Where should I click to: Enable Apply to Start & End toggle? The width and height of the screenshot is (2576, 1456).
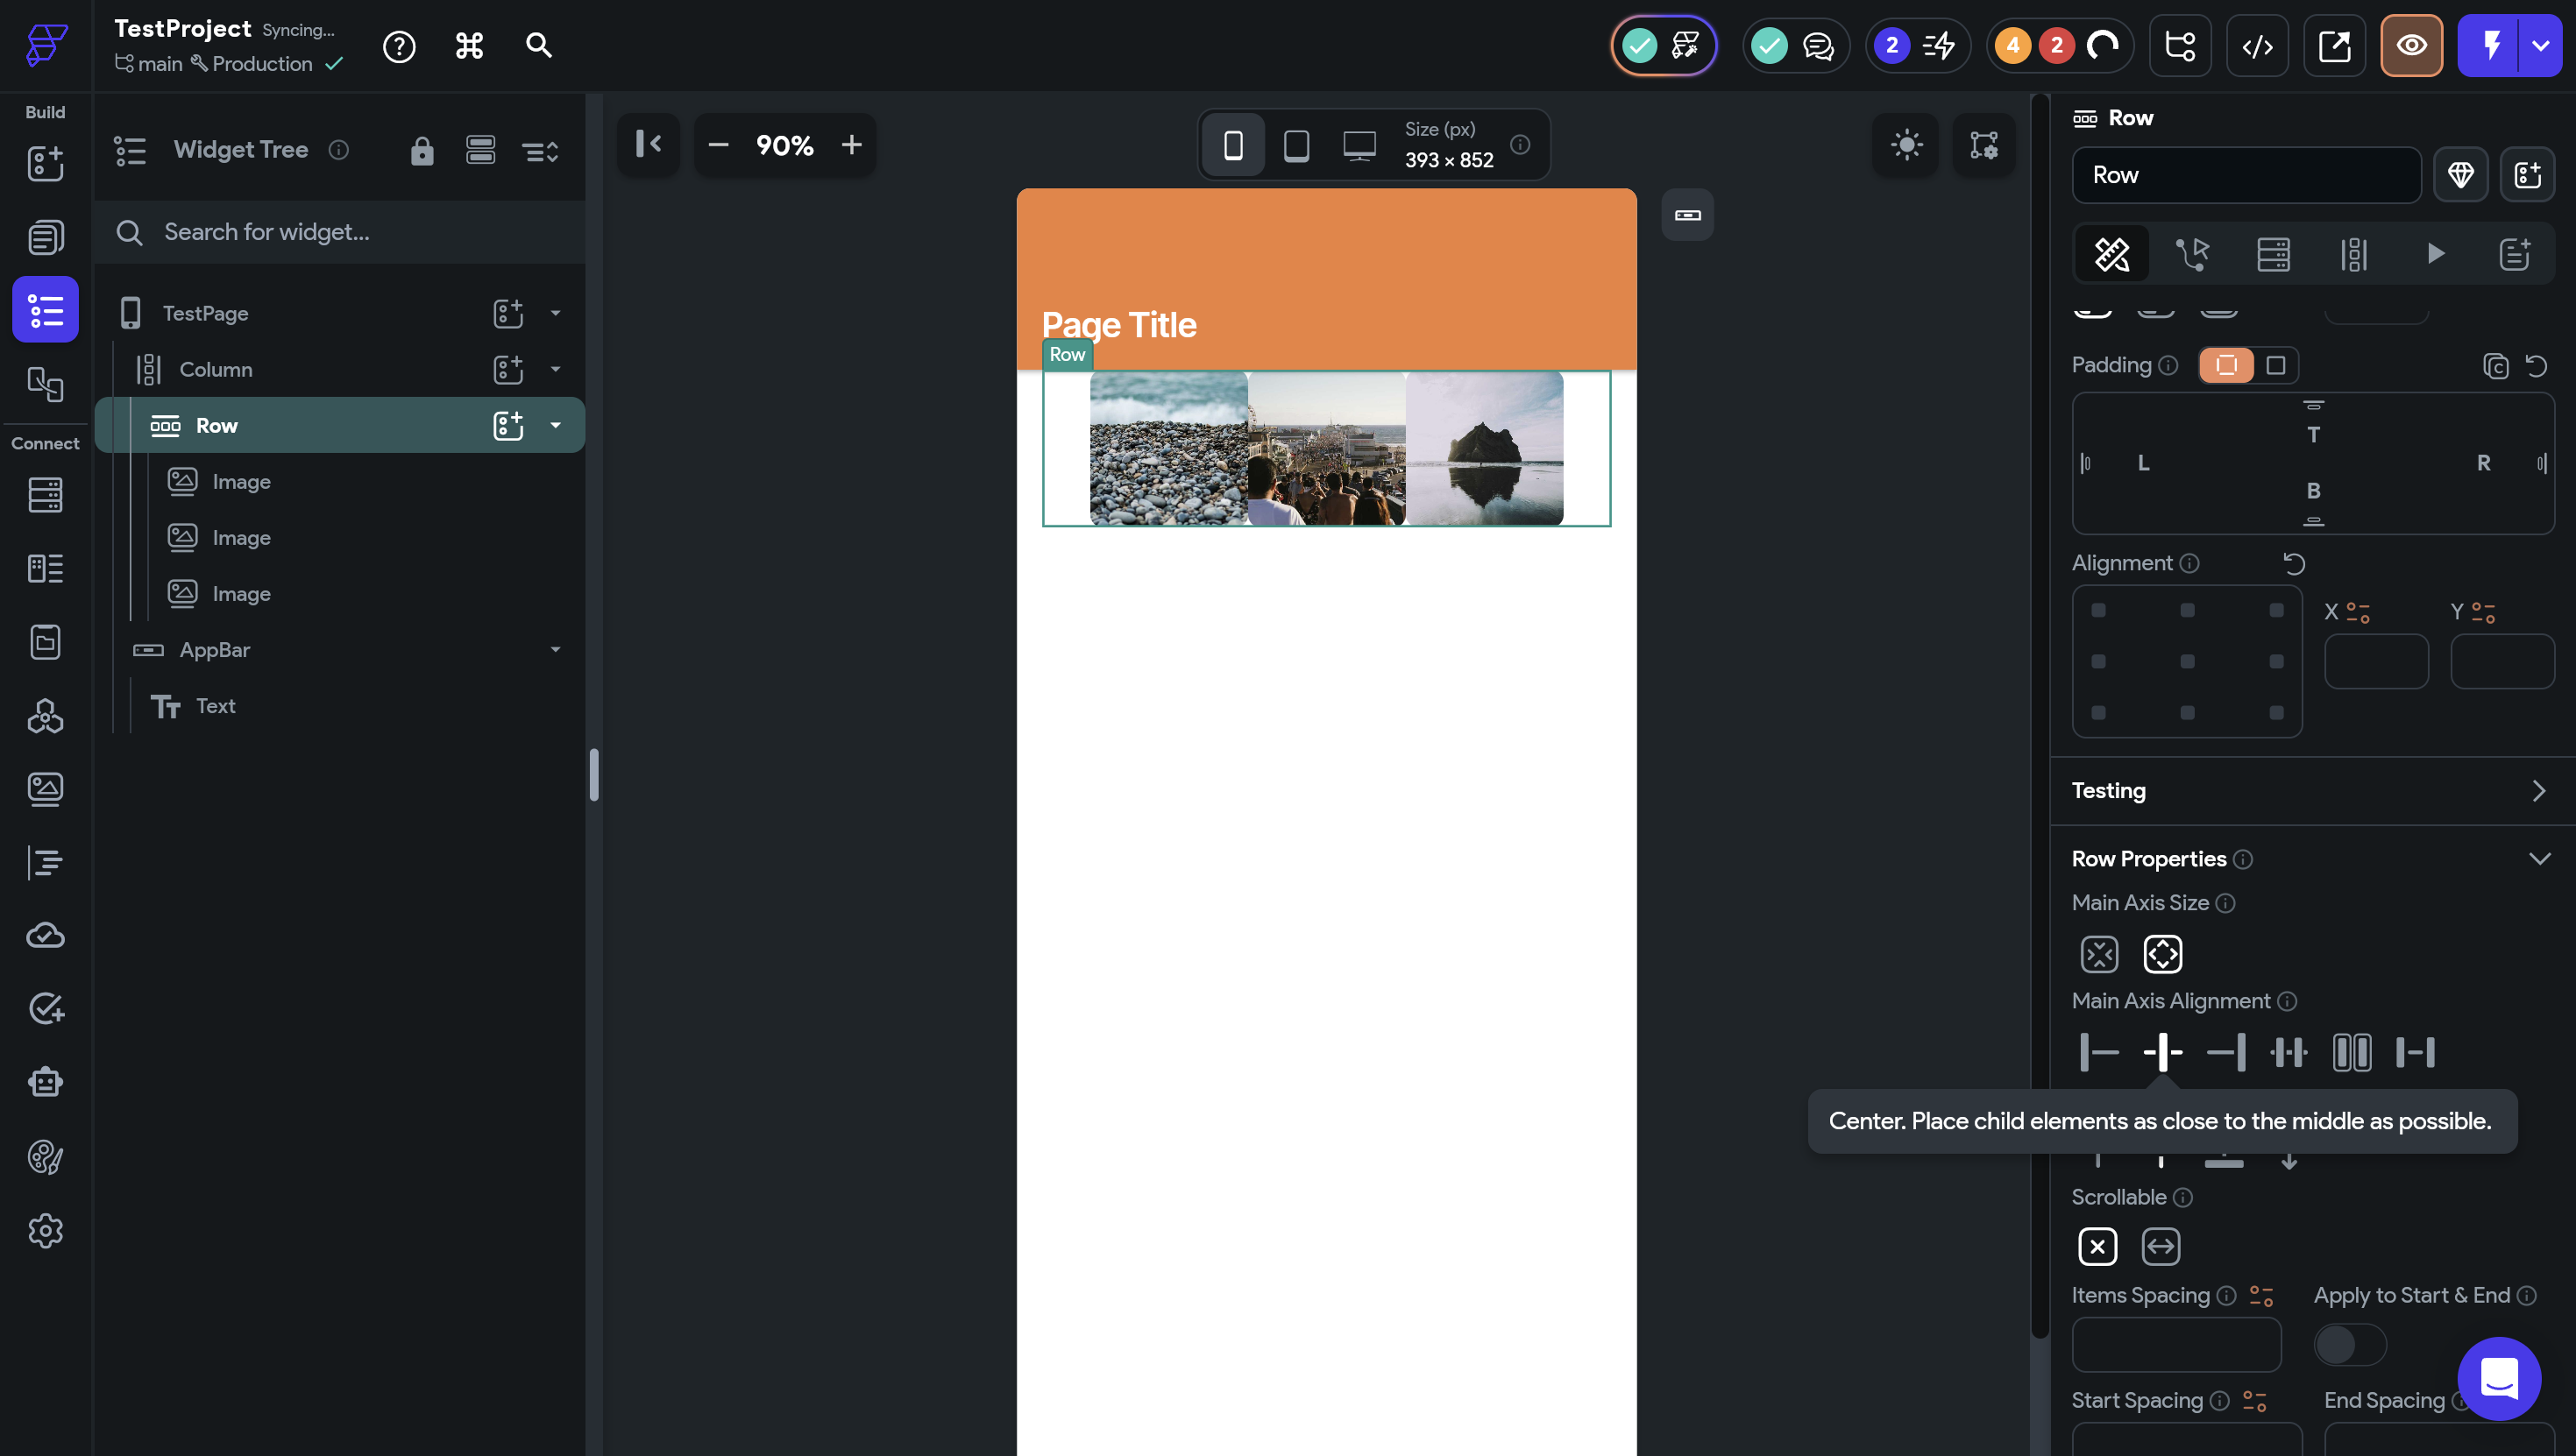click(2349, 1345)
